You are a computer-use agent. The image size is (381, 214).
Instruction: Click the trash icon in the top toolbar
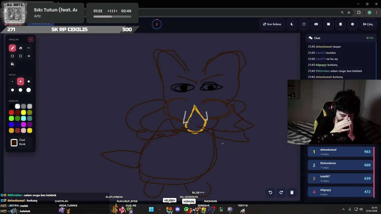tap(341, 24)
